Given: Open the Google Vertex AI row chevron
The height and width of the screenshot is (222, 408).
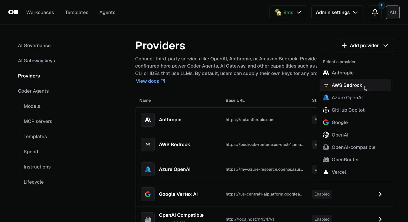Looking at the screenshot, I should (x=380, y=194).
